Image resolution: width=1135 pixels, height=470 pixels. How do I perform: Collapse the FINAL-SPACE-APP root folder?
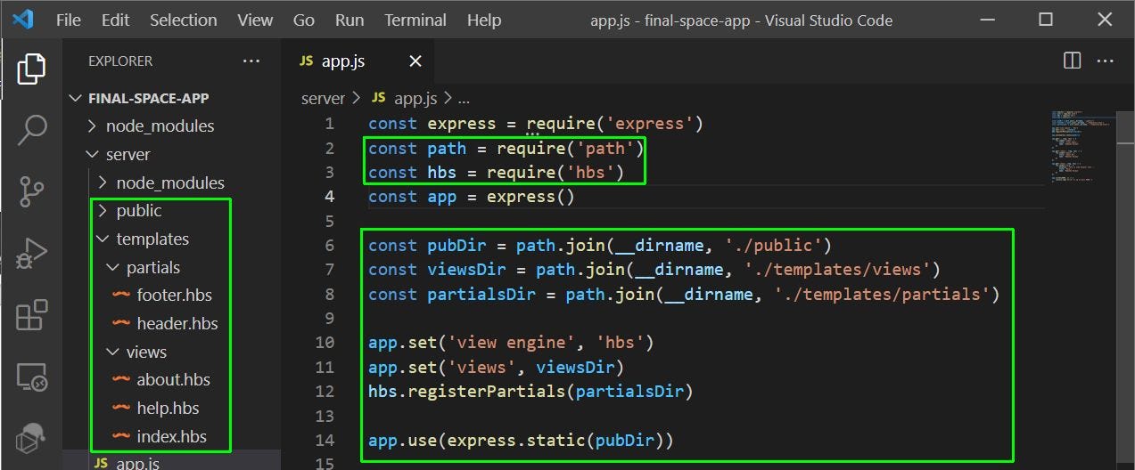[147, 98]
